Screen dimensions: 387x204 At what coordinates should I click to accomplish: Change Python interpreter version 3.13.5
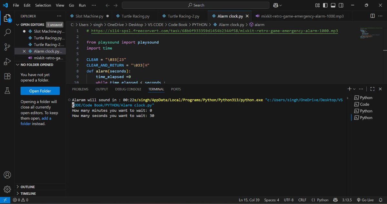pyautogui.click(x=347, y=200)
